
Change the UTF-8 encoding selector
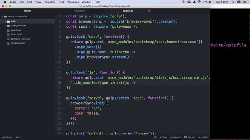point(163,137)
